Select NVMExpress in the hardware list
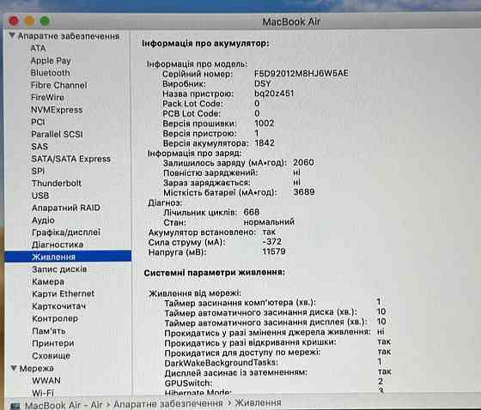The height and width of the screenshot is (410, 481). tap(57, 110)
